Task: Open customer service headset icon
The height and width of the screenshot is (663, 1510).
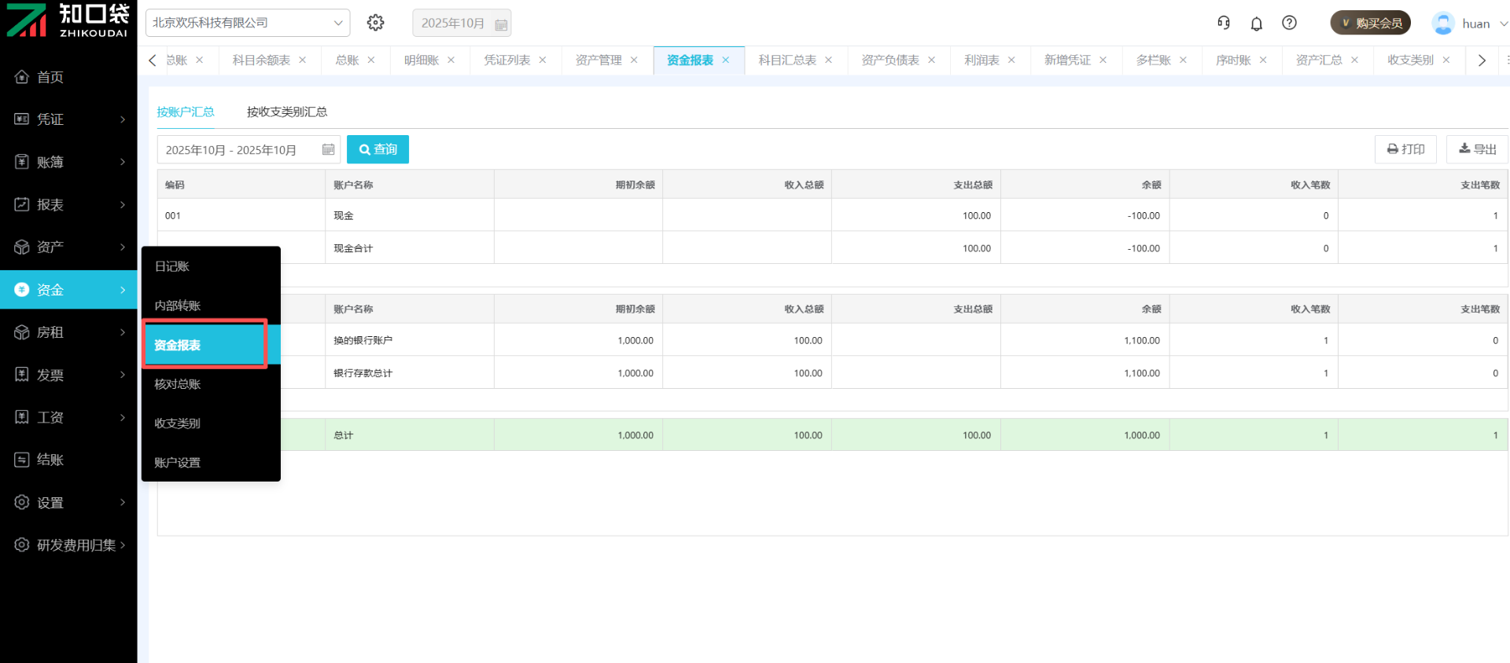Action: click(x=1223, y=23)
